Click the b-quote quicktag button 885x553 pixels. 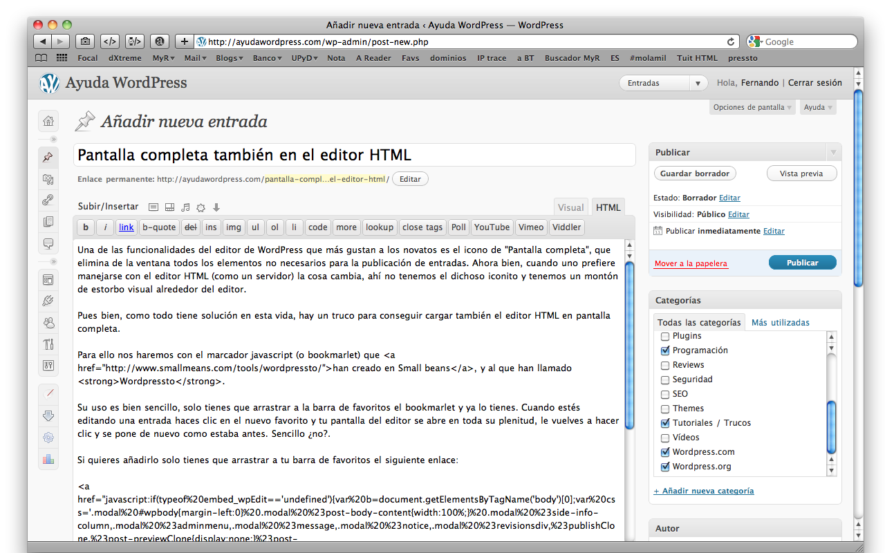[x=159, y=227]
